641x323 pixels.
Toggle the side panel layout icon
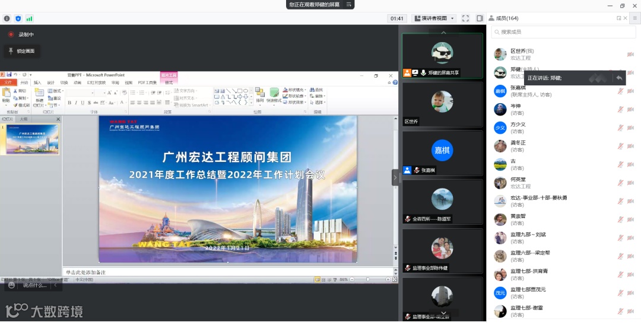point(480,18)
